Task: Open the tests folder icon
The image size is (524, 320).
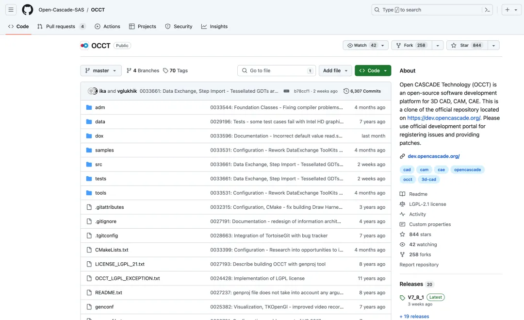Action: [89, 179]
